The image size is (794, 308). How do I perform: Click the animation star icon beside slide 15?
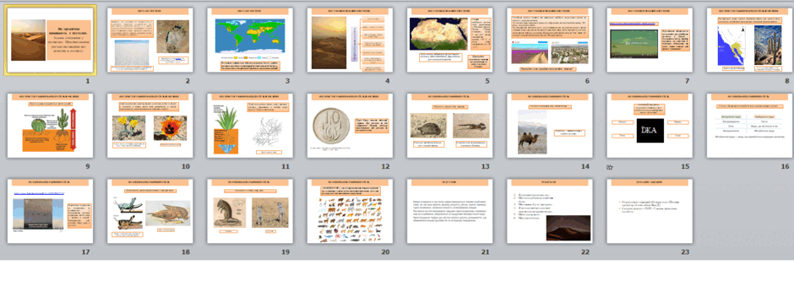[610, 167]
